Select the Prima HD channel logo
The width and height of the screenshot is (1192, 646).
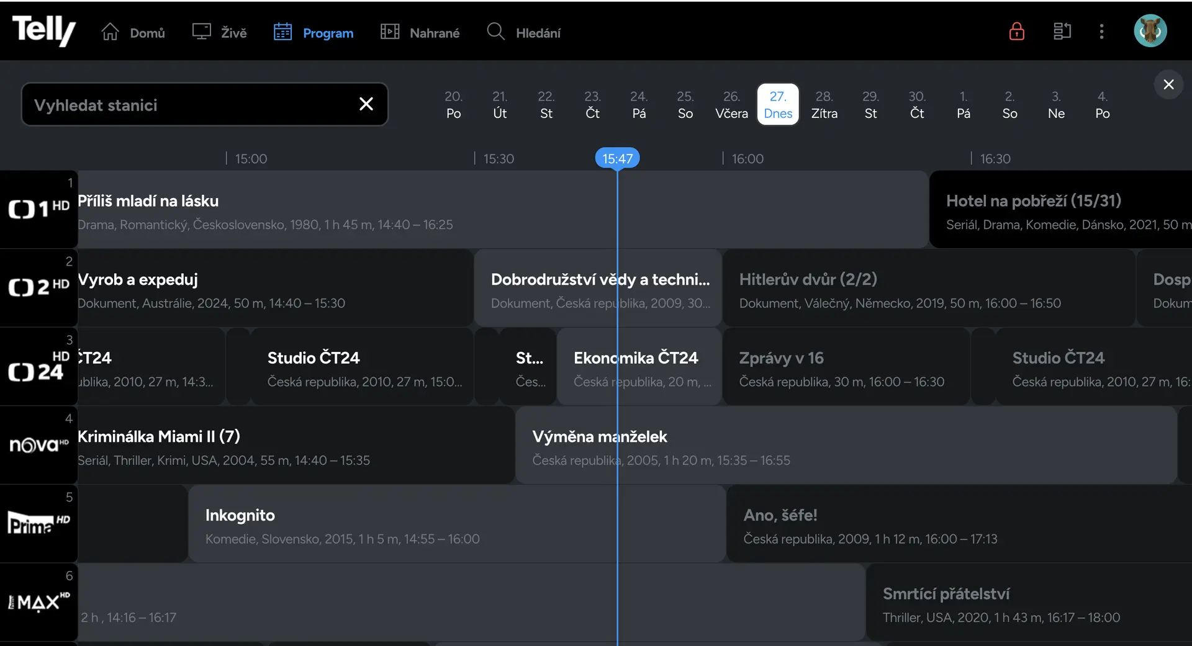pos(38,523)
